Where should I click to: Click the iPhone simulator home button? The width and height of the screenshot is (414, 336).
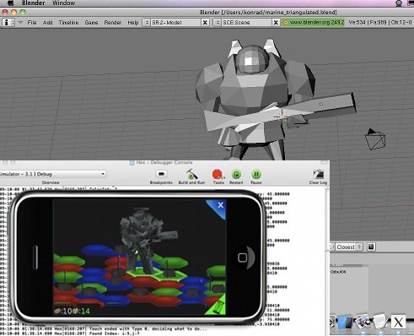click(x=243, y=257)
